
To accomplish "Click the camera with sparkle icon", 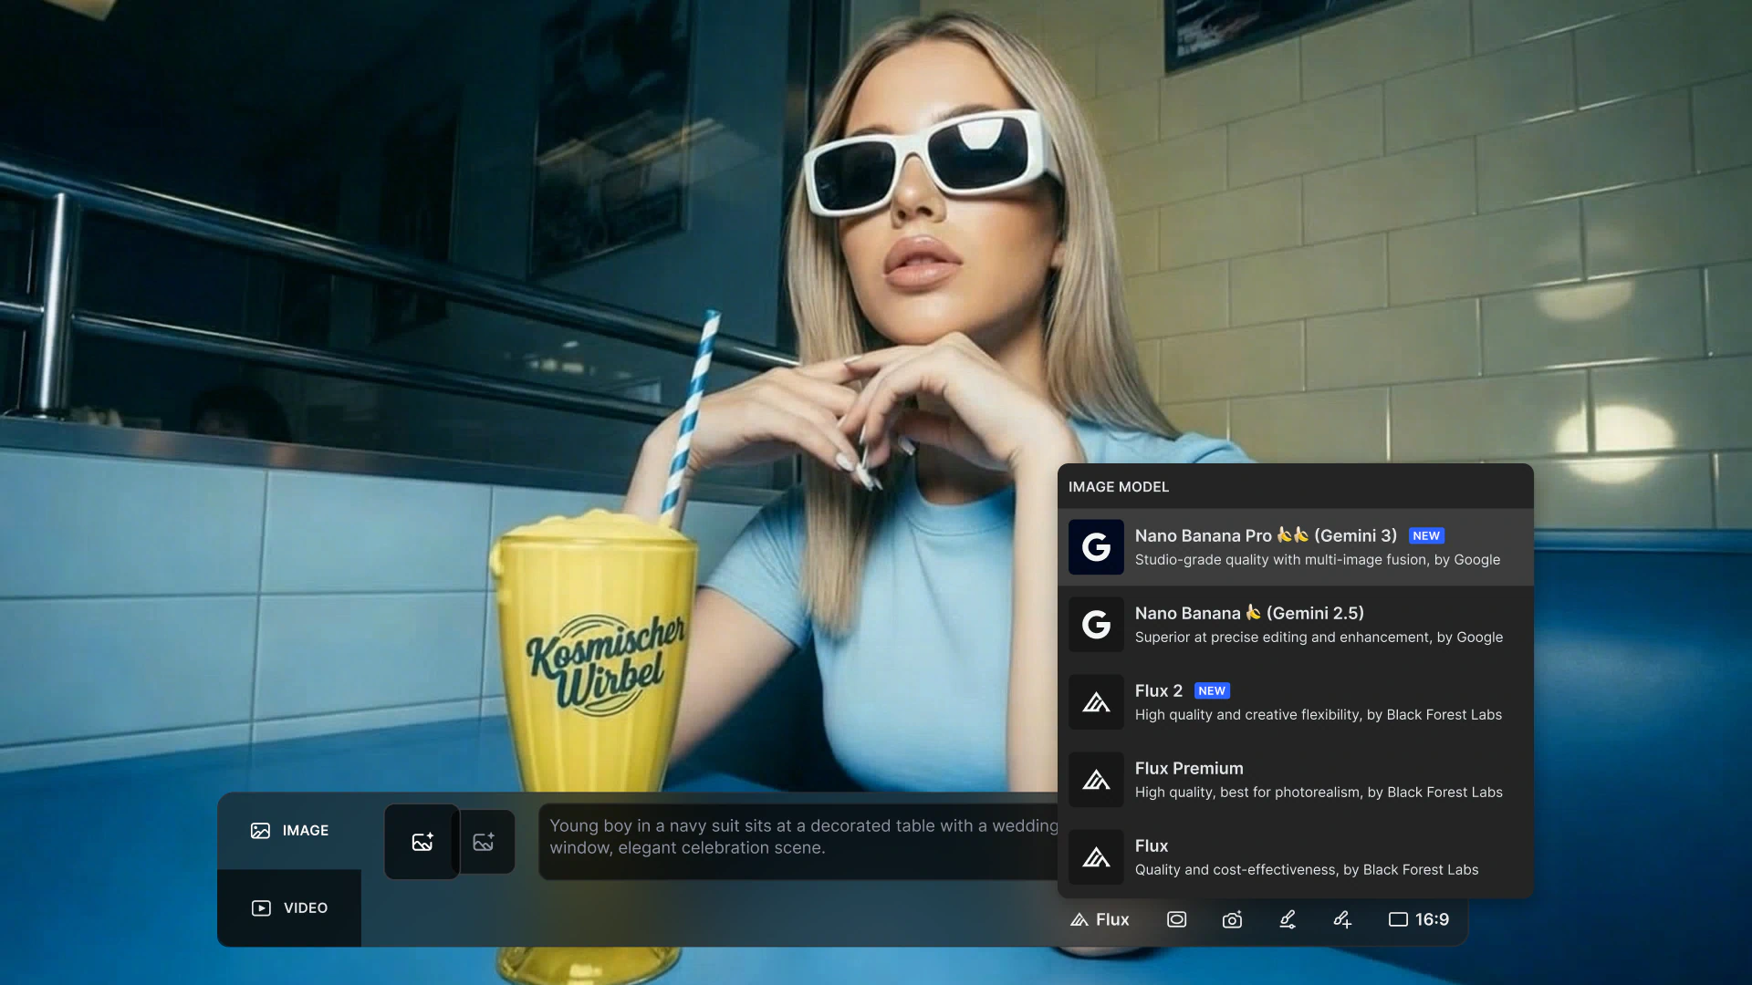I will coord(1232,919).
